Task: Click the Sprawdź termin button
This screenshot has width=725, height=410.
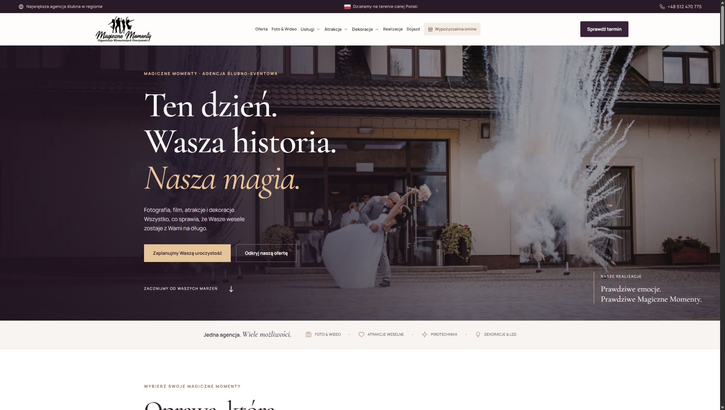Action: [604, 29]
